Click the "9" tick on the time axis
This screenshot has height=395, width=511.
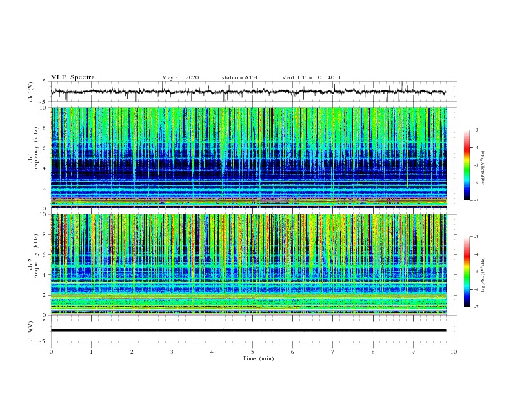point(413,352)
